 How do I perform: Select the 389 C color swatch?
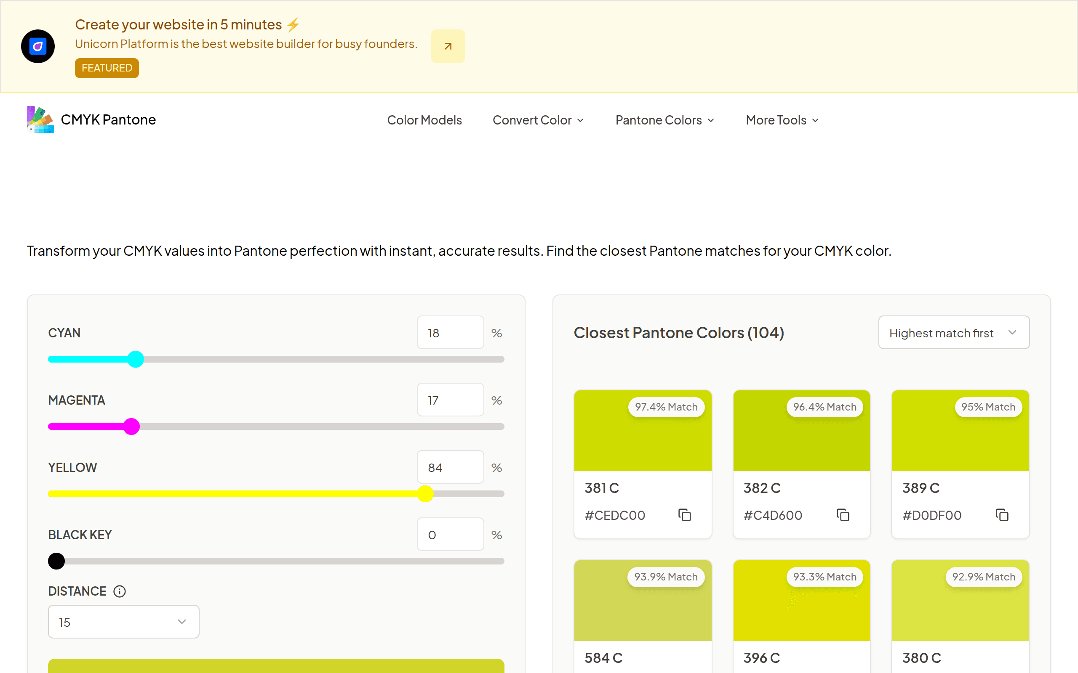pyautogui.click(x=961, y=431)
